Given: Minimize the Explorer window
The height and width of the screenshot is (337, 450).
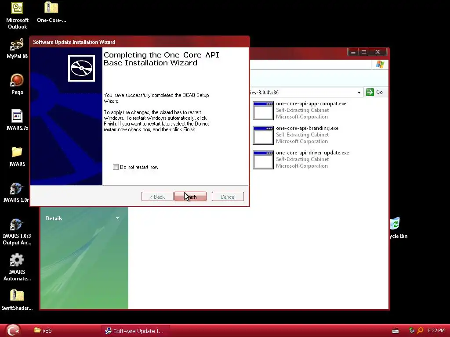Looking at the screenshot, I should [x=353, y=52].
